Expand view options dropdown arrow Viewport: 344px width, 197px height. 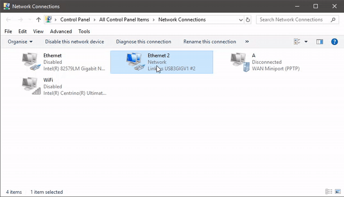tap(306, 42)
